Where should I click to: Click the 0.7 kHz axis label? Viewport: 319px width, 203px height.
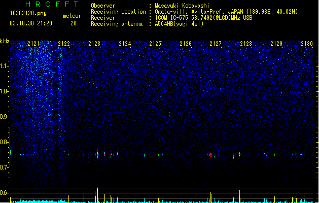4,167
